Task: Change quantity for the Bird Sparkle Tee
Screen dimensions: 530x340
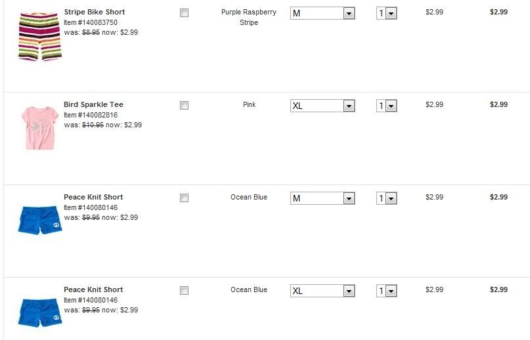Action: coord(387,106)
